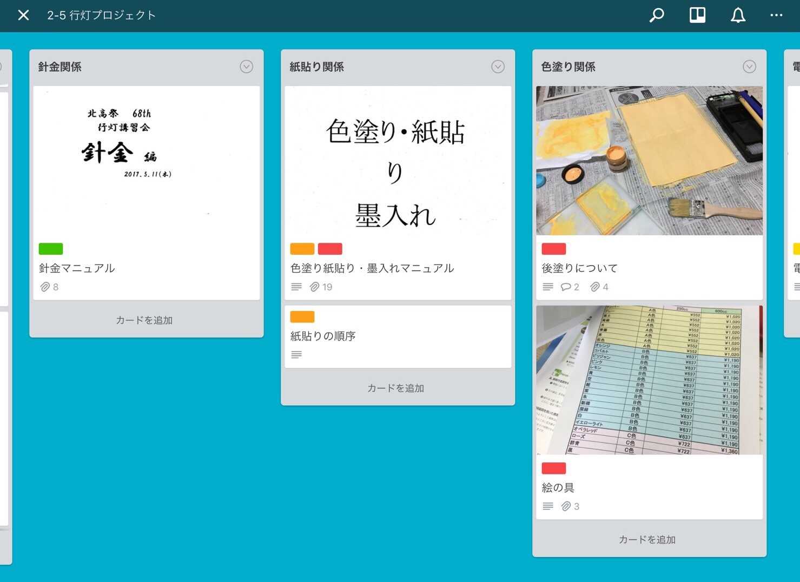Add a card to 色塗り関係 list

tap(647, 540)
